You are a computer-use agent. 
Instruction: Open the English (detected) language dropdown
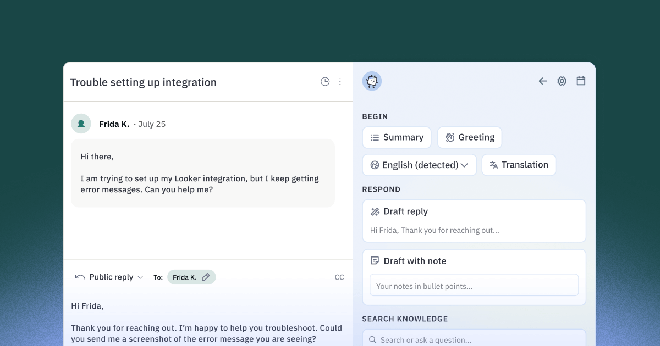coord(419,165)
